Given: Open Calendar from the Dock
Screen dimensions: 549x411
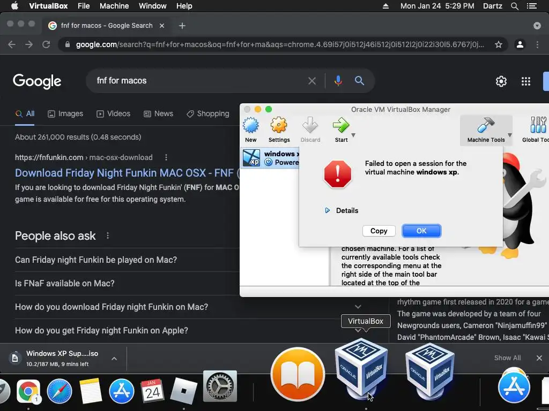Looking at the screenshot, I should coord(152,391).
